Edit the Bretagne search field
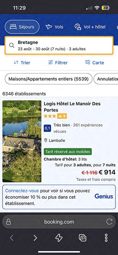118x255 pixels. (x=59, y=46)
